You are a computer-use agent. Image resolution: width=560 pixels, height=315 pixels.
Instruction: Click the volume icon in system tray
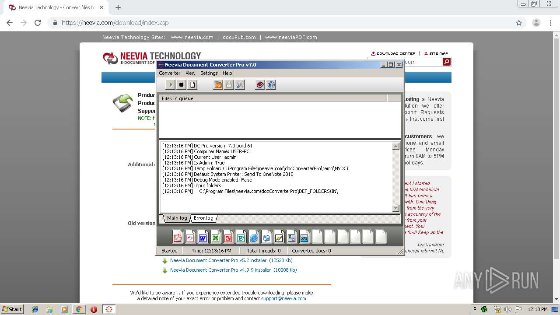click(x=507, y=309)
